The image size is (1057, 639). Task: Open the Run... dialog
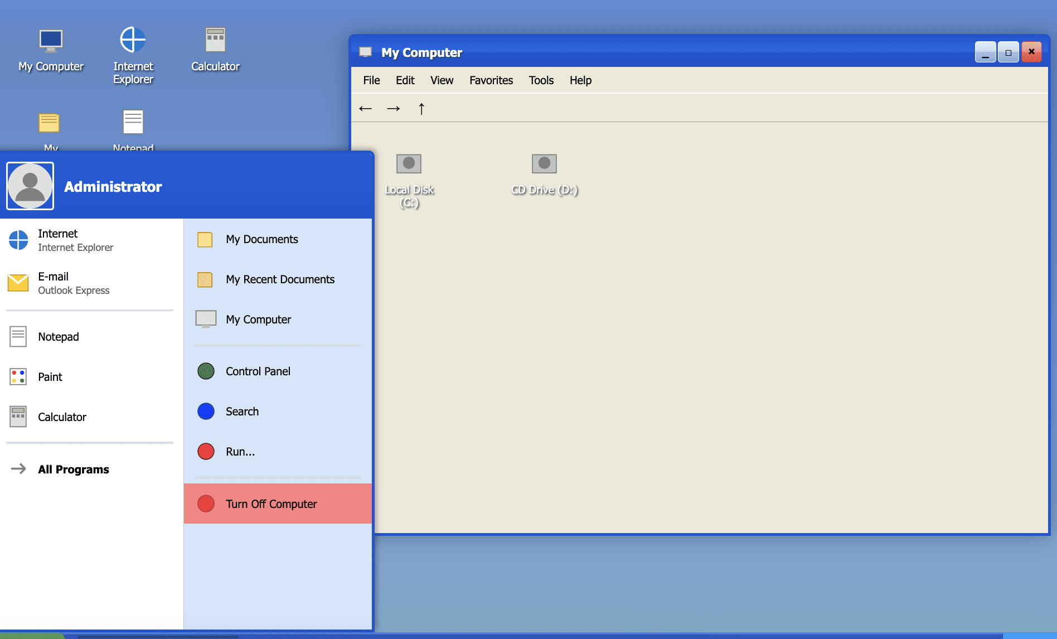pos(240,452)
